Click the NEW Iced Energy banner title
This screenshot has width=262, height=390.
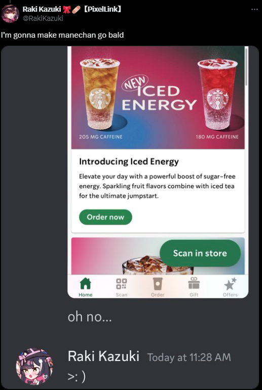click(159, 95)
